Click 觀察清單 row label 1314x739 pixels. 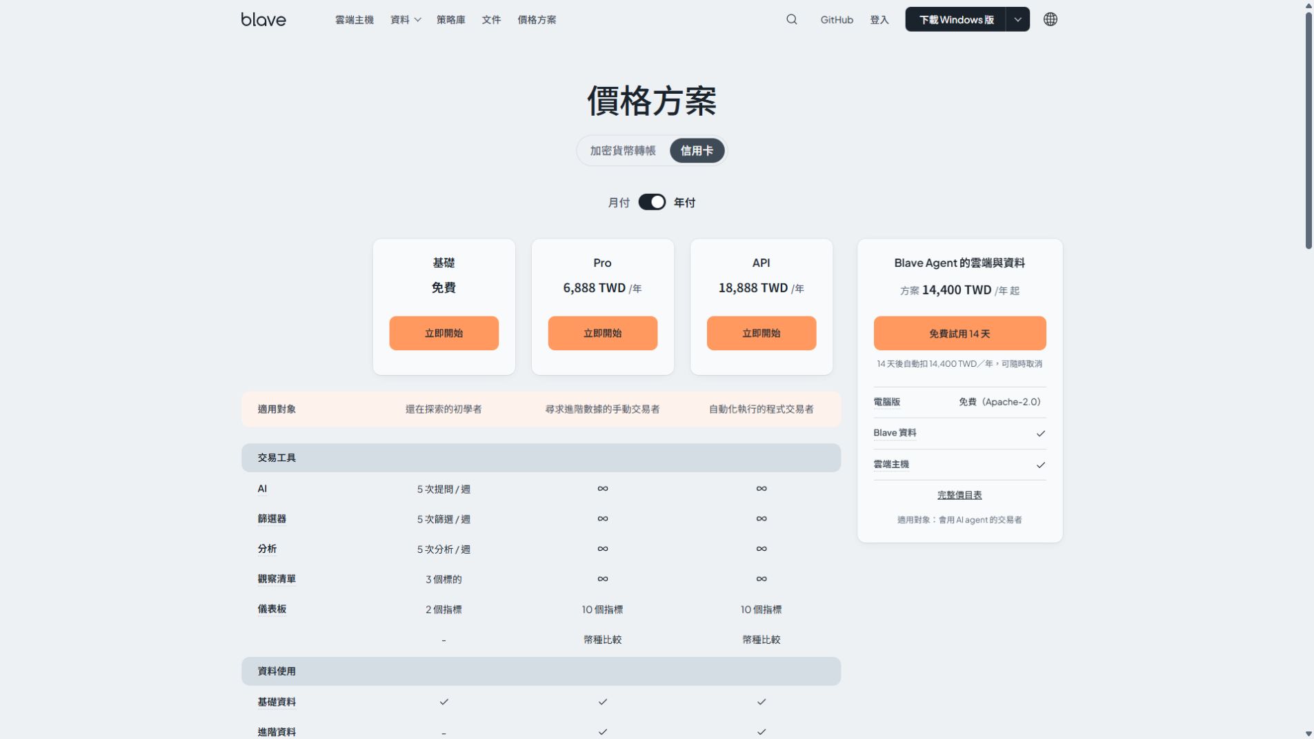tap(277, 579)
